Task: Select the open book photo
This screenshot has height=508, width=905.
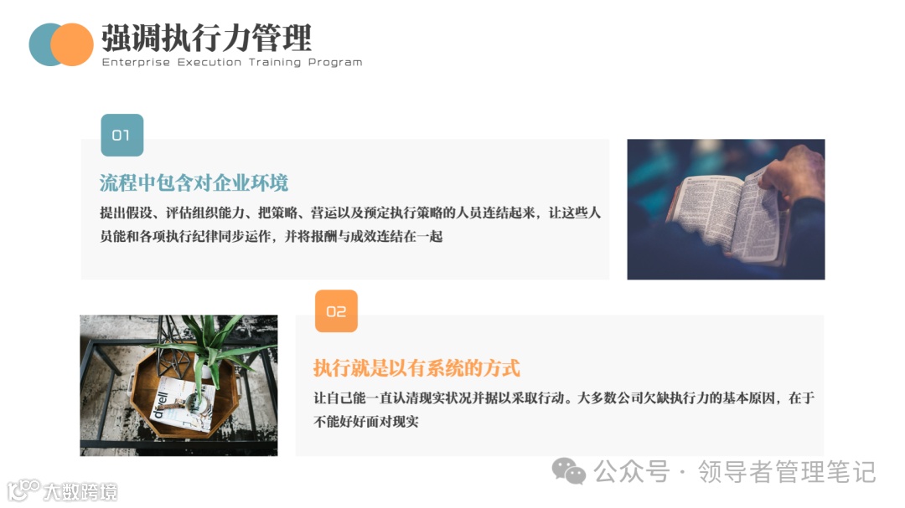Action: coord(726,209)
